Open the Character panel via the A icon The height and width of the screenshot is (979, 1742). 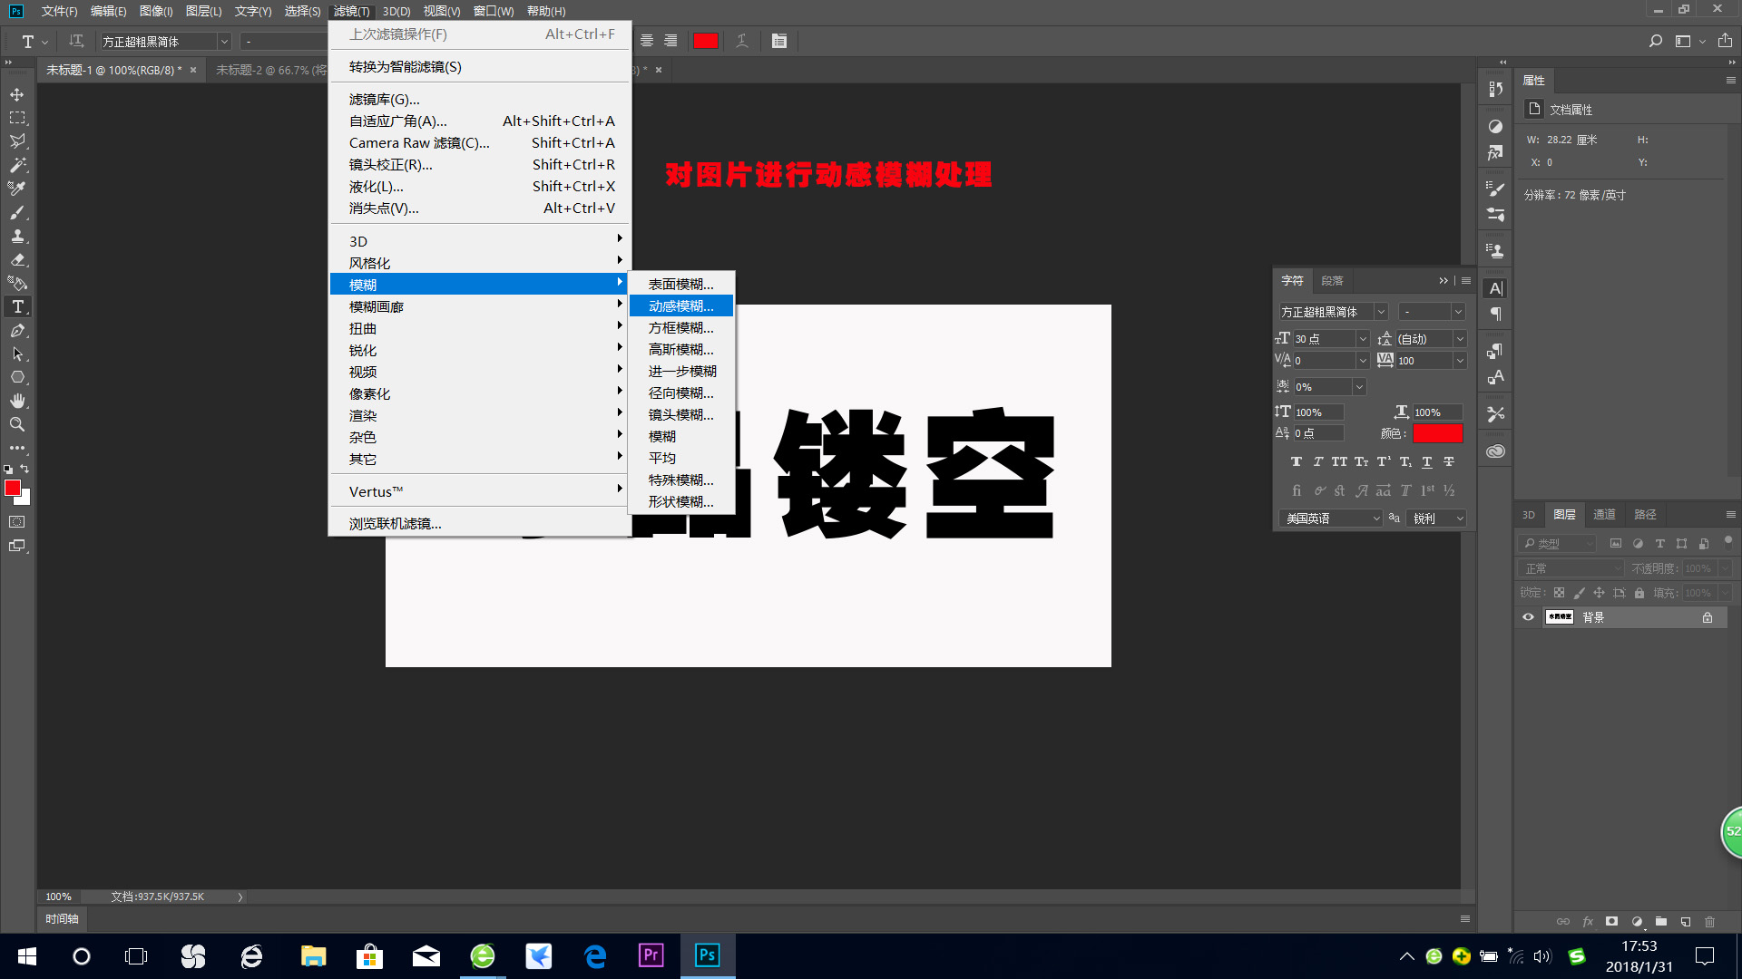[x=1496, y=287]
